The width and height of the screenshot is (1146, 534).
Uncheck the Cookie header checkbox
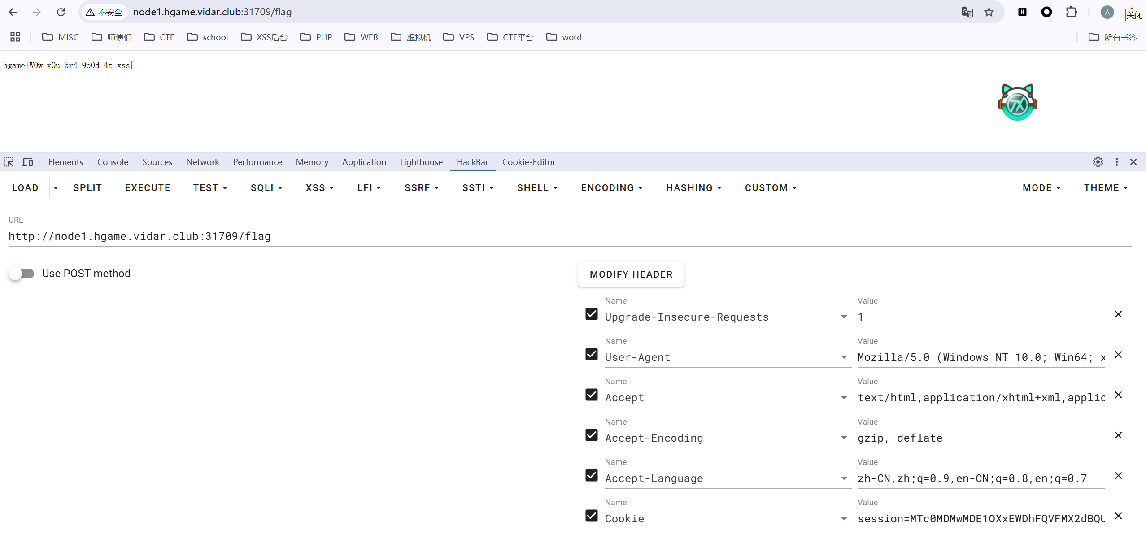coord(592,516)
